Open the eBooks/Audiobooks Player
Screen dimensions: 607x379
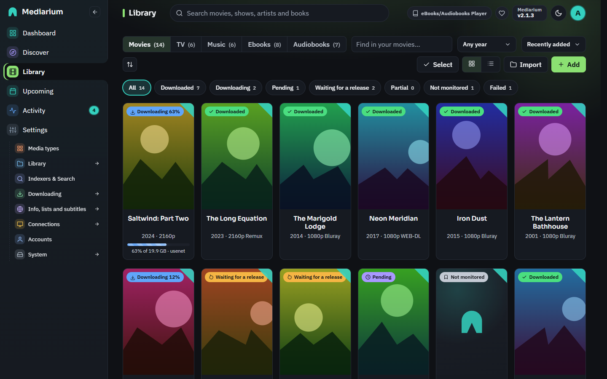pos(449,13)
